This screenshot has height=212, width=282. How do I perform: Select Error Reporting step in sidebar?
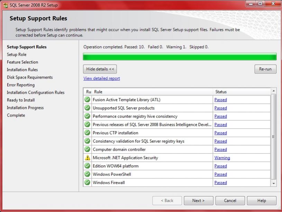pos(21,85)
